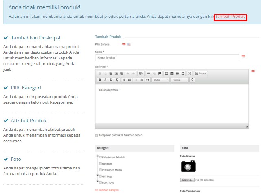The width and height of the screenshot is (261, 193).
Task: Check the Outdoor category box
Action: (100, 163)
